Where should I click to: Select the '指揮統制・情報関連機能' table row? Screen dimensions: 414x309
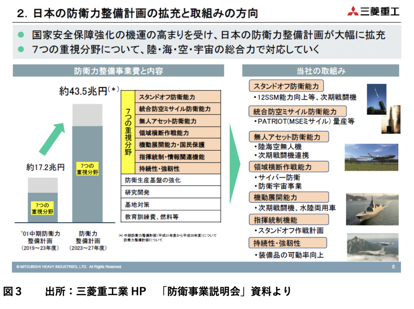point(178,157)
